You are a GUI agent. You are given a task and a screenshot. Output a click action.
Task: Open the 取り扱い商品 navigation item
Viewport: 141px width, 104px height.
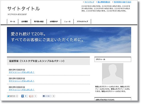[x=39, y=21]
